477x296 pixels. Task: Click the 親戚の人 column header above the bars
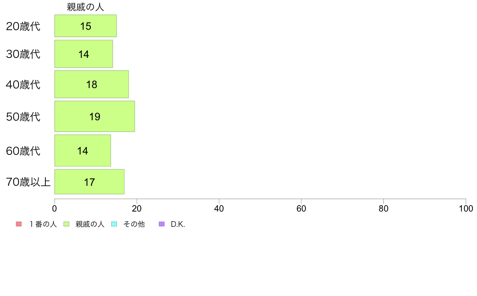86,7
